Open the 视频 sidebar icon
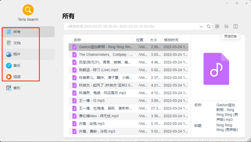This screenshot has width=251, height=142. [9, 77]
